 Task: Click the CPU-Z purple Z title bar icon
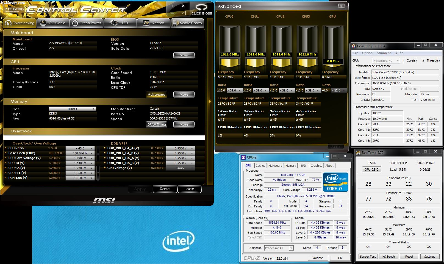point(243,157)
